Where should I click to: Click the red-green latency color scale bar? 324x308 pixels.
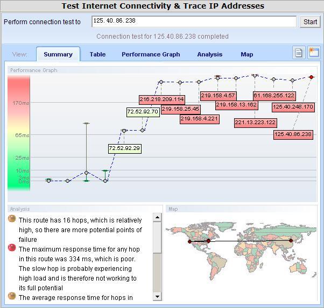pyautogui.click(x=19, y=132)
